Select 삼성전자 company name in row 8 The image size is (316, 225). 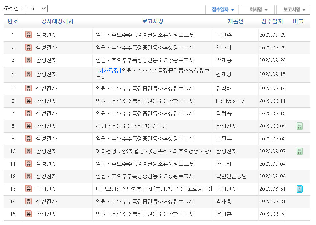[x=47, y=126]
